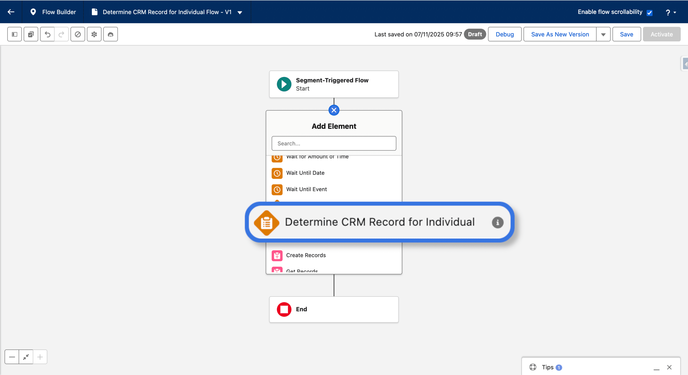Select Wait Until Date element
The width and height of the screenshot is (688, 375).
[x=305, y=173]
